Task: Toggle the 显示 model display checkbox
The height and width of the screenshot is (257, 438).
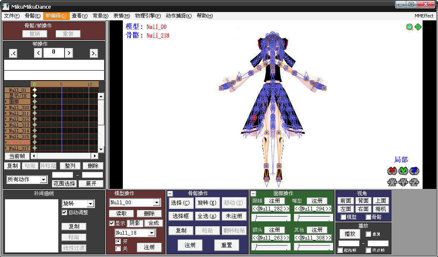Action: 112,223
